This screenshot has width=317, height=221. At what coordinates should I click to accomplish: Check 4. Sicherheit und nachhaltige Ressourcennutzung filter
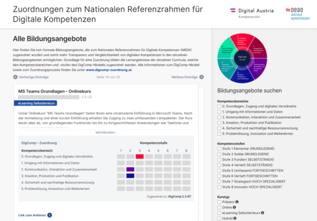click(219, 128)
